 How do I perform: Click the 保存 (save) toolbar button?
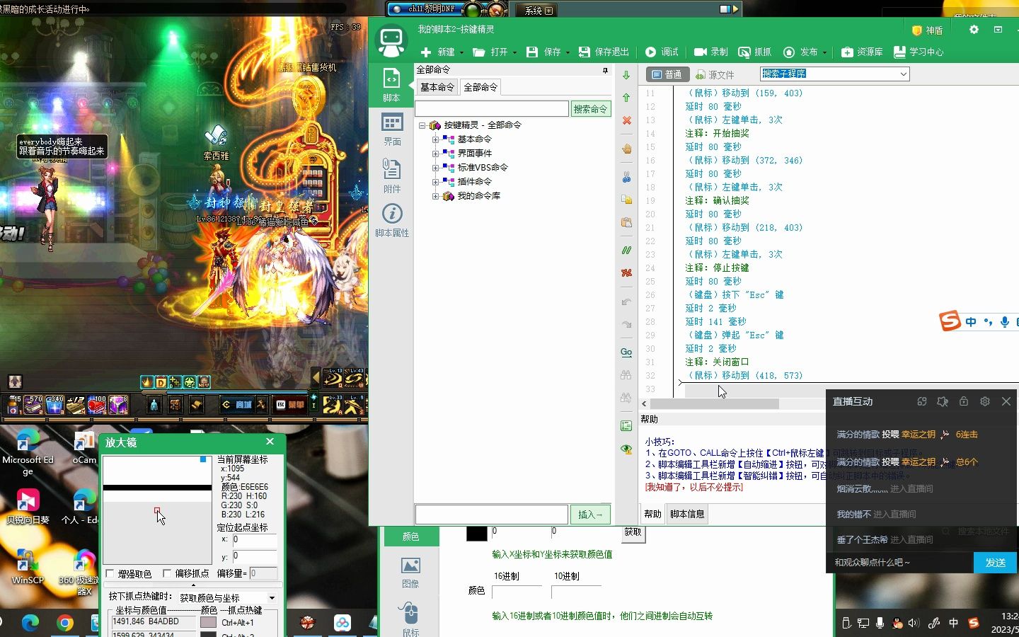(543, 52)
